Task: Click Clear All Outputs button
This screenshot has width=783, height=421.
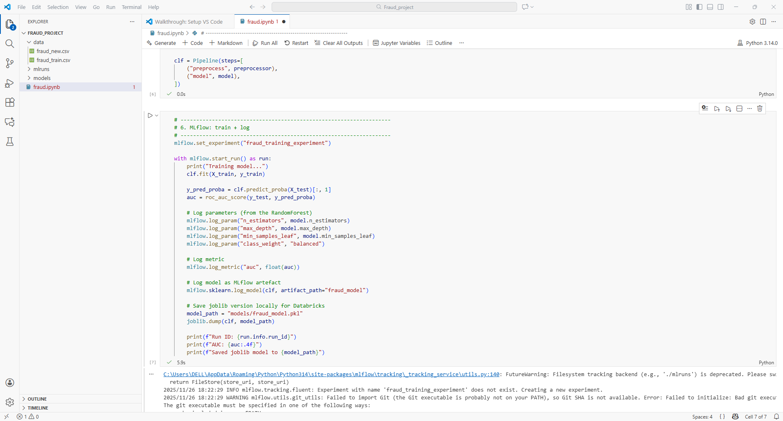Action: point(338,43)
